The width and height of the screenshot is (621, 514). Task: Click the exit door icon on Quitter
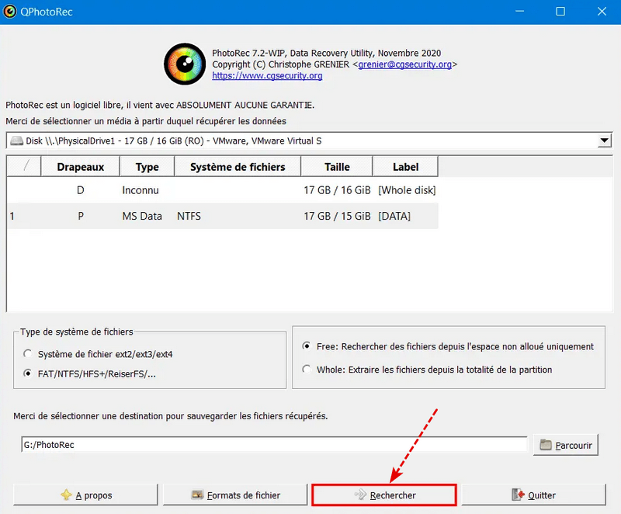click(518, 495)
